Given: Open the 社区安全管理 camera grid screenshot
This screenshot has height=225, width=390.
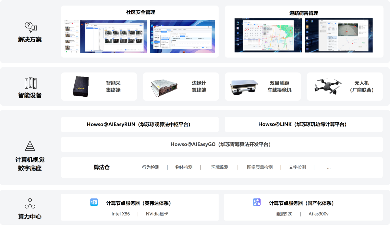Looking at the screenshot, I should (114, 37).
